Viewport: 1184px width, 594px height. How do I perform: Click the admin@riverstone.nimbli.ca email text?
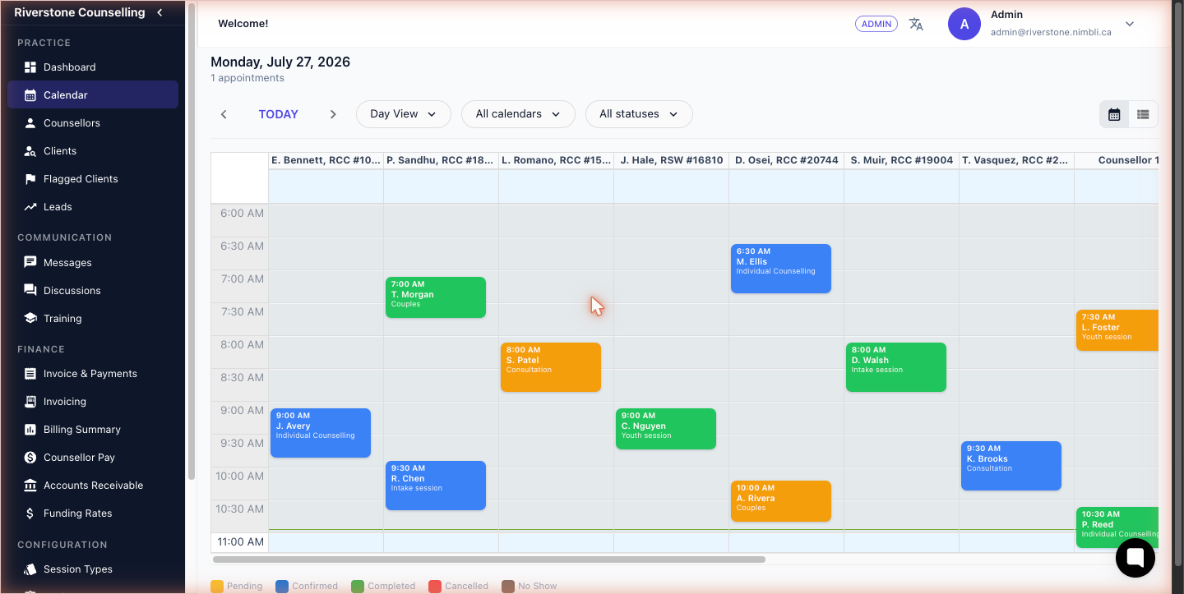click(x=1051, y=32)
